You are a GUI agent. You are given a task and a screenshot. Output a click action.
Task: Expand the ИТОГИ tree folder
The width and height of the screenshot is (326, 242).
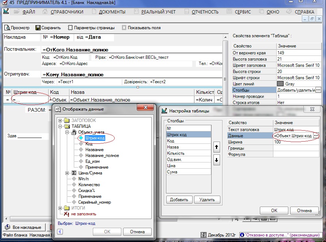60,208
